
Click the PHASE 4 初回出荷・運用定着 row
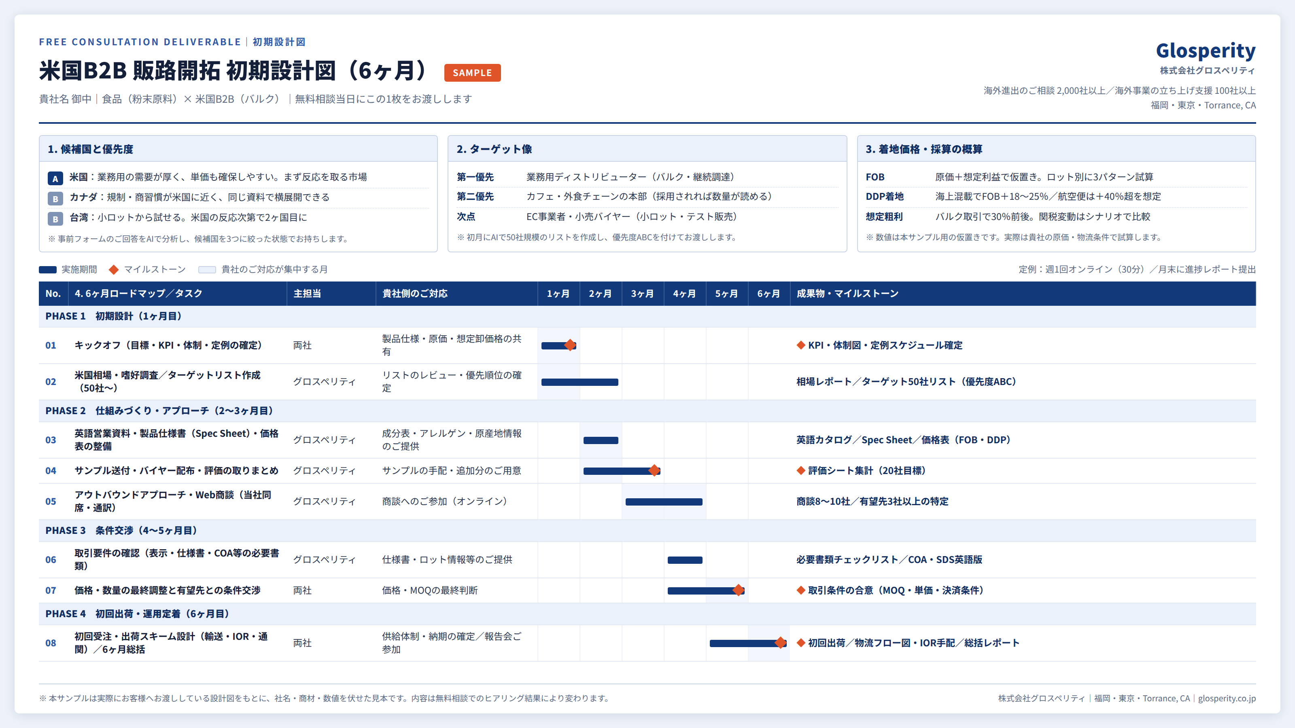(647, 614)
